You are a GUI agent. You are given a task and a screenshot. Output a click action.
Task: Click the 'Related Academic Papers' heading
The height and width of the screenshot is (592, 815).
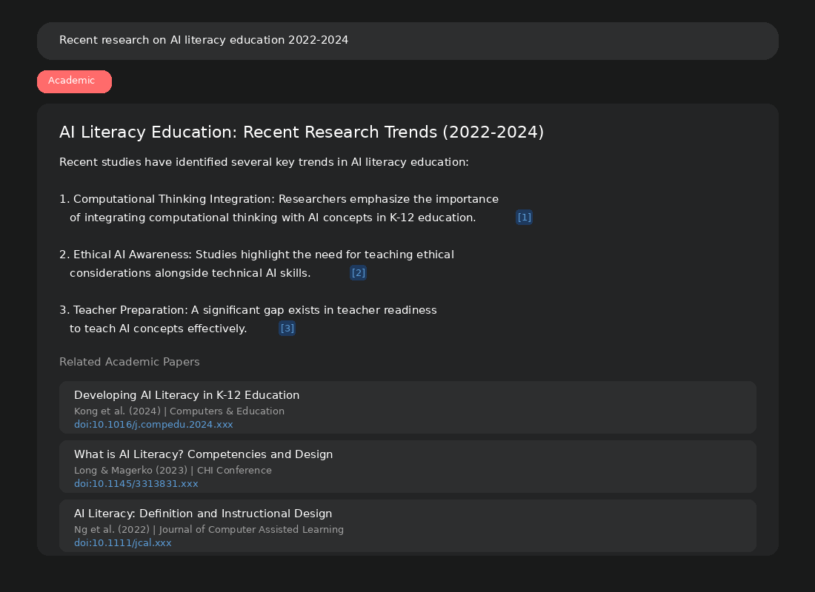[130, 362]
